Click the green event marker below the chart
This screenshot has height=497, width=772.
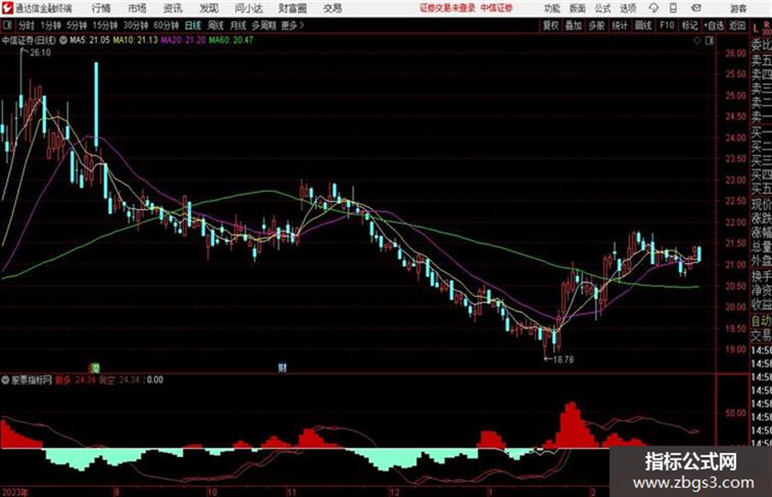tap(95, 367)
